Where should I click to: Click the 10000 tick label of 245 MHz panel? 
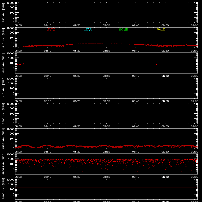(11, 3)
